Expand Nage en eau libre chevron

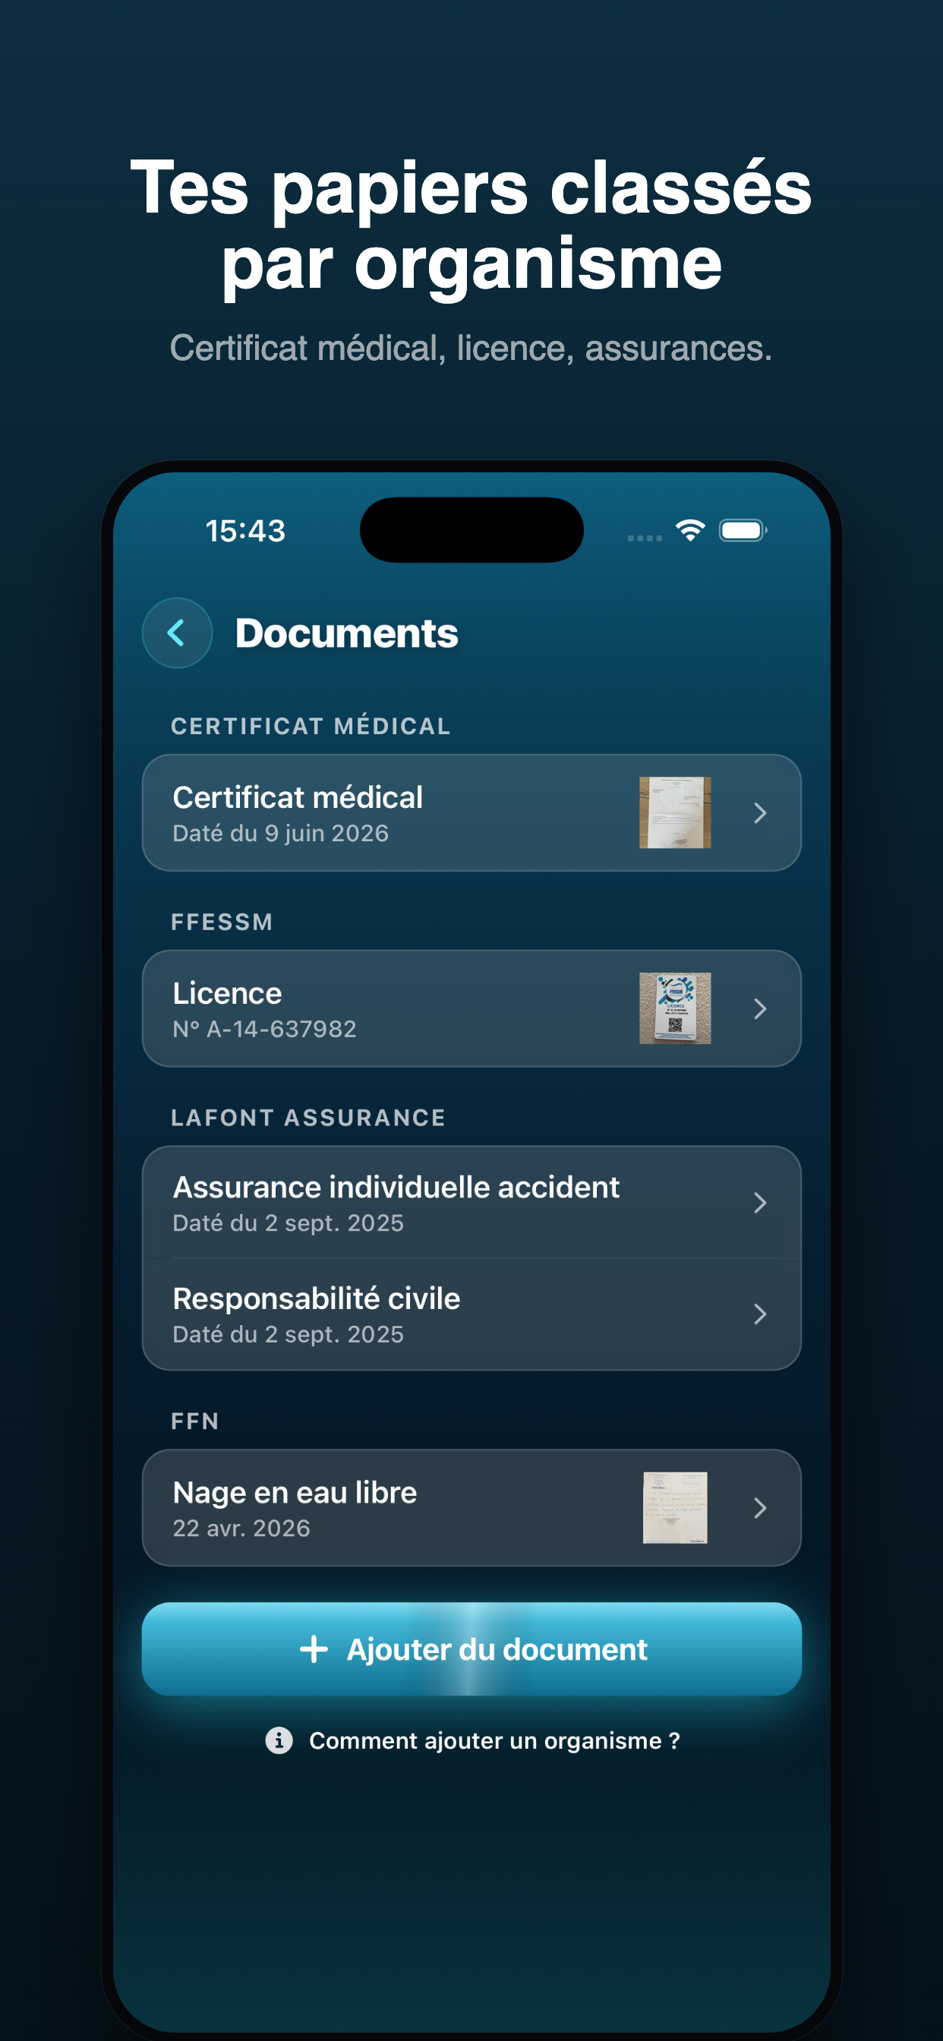pos(759,1507)
